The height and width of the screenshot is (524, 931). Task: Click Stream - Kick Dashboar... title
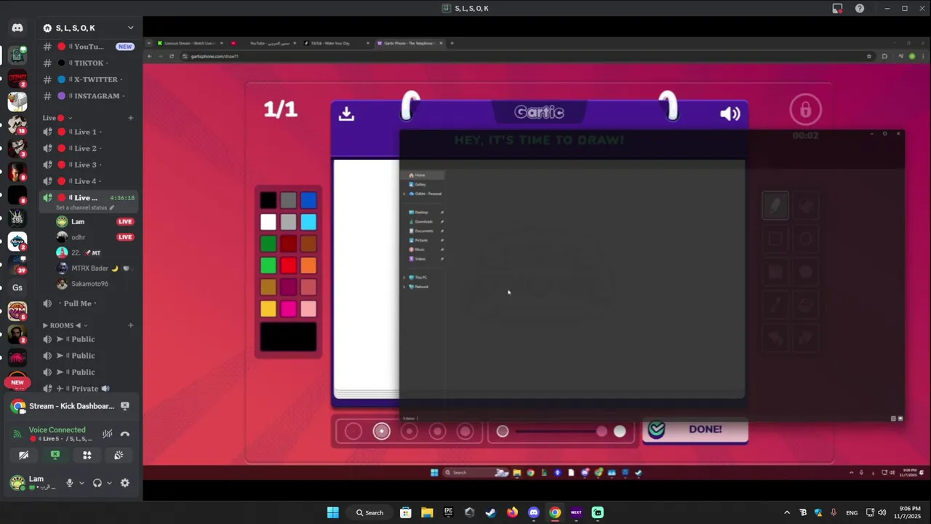[x=72, y=406]
